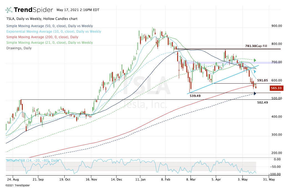Click the 19. Oct date axis label
289x188 pixels.
pos(65,179)
